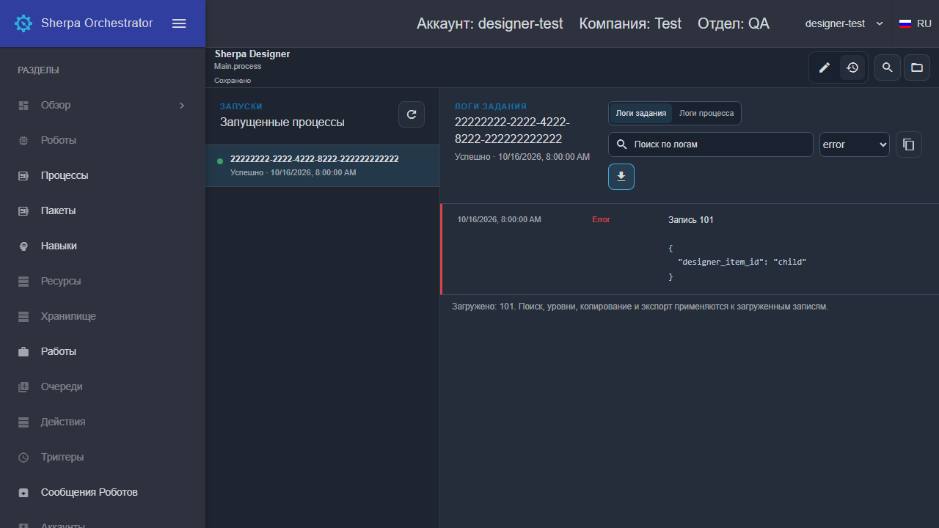Open the run history clock icon

point(852,67)
